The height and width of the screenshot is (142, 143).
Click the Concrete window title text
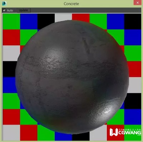[71, 4]
